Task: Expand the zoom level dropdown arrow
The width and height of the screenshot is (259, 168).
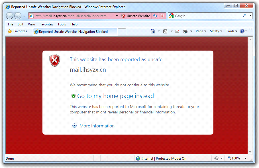Action: tap(245, 158)
